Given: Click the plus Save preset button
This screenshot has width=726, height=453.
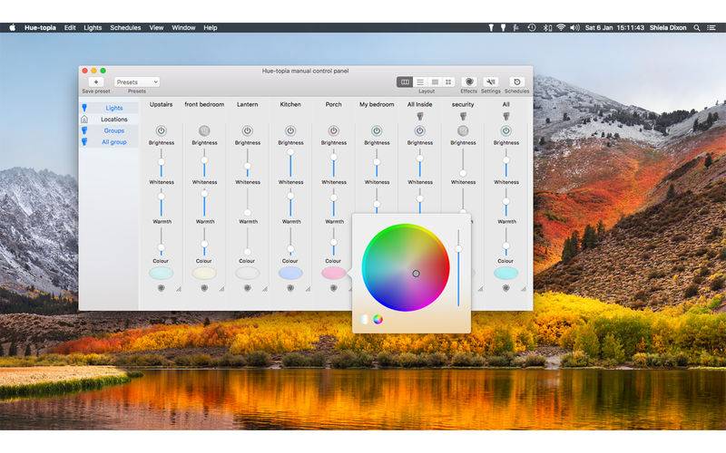Looking at the screenshot, I should click(96, 82).
